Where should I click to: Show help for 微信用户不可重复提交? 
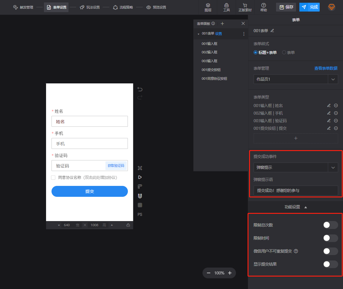[x=296, y=251]
